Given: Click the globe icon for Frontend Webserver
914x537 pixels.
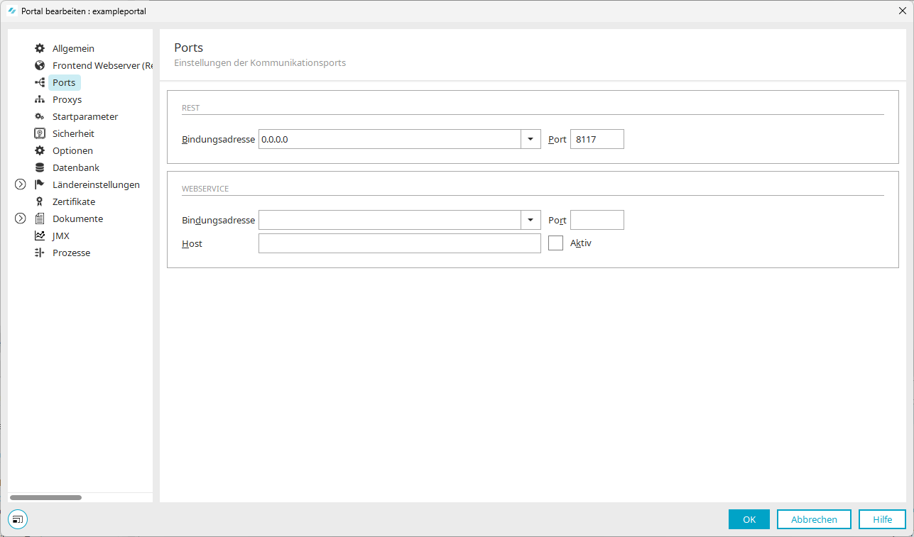Looking at the screenshot, I should pyautogui.click(x=40, y=65).
